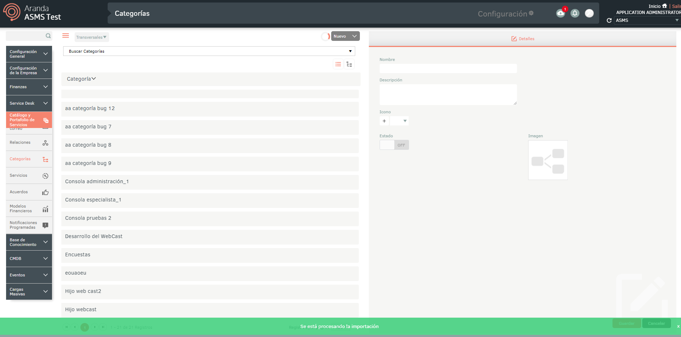Open Acuerdos in the sidebar
The height and width of the screenshot is (337, 681).
(x=29, y=192)
